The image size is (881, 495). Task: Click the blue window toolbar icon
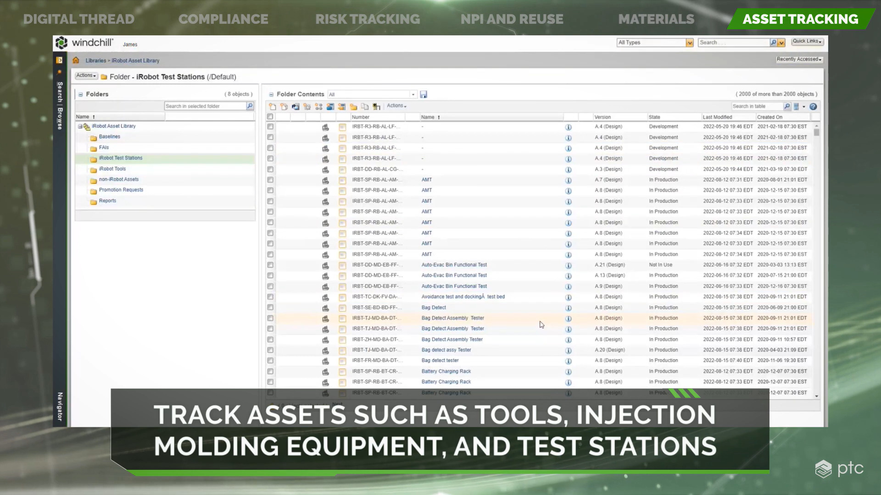coord(330,106)
